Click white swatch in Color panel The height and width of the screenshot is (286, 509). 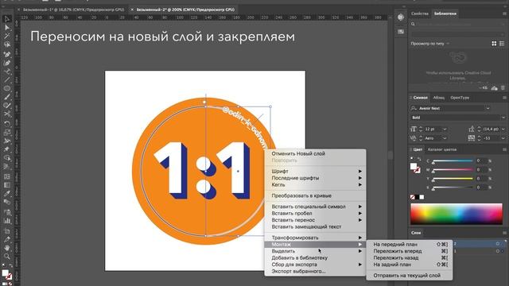pos(422,197)
